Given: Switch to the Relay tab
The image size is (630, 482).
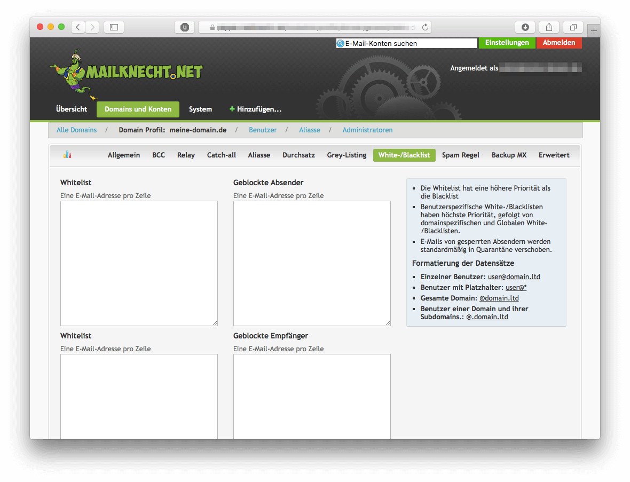Looking at the screenshot, I should [x=186, y=155].
